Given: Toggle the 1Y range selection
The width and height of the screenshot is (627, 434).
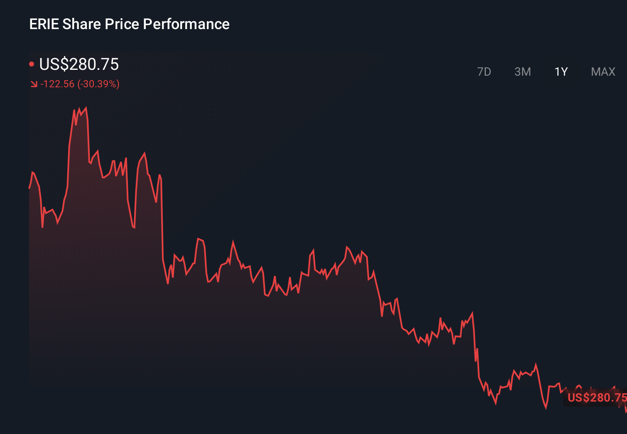Looking at the screenshot, I should pos(561,72).
